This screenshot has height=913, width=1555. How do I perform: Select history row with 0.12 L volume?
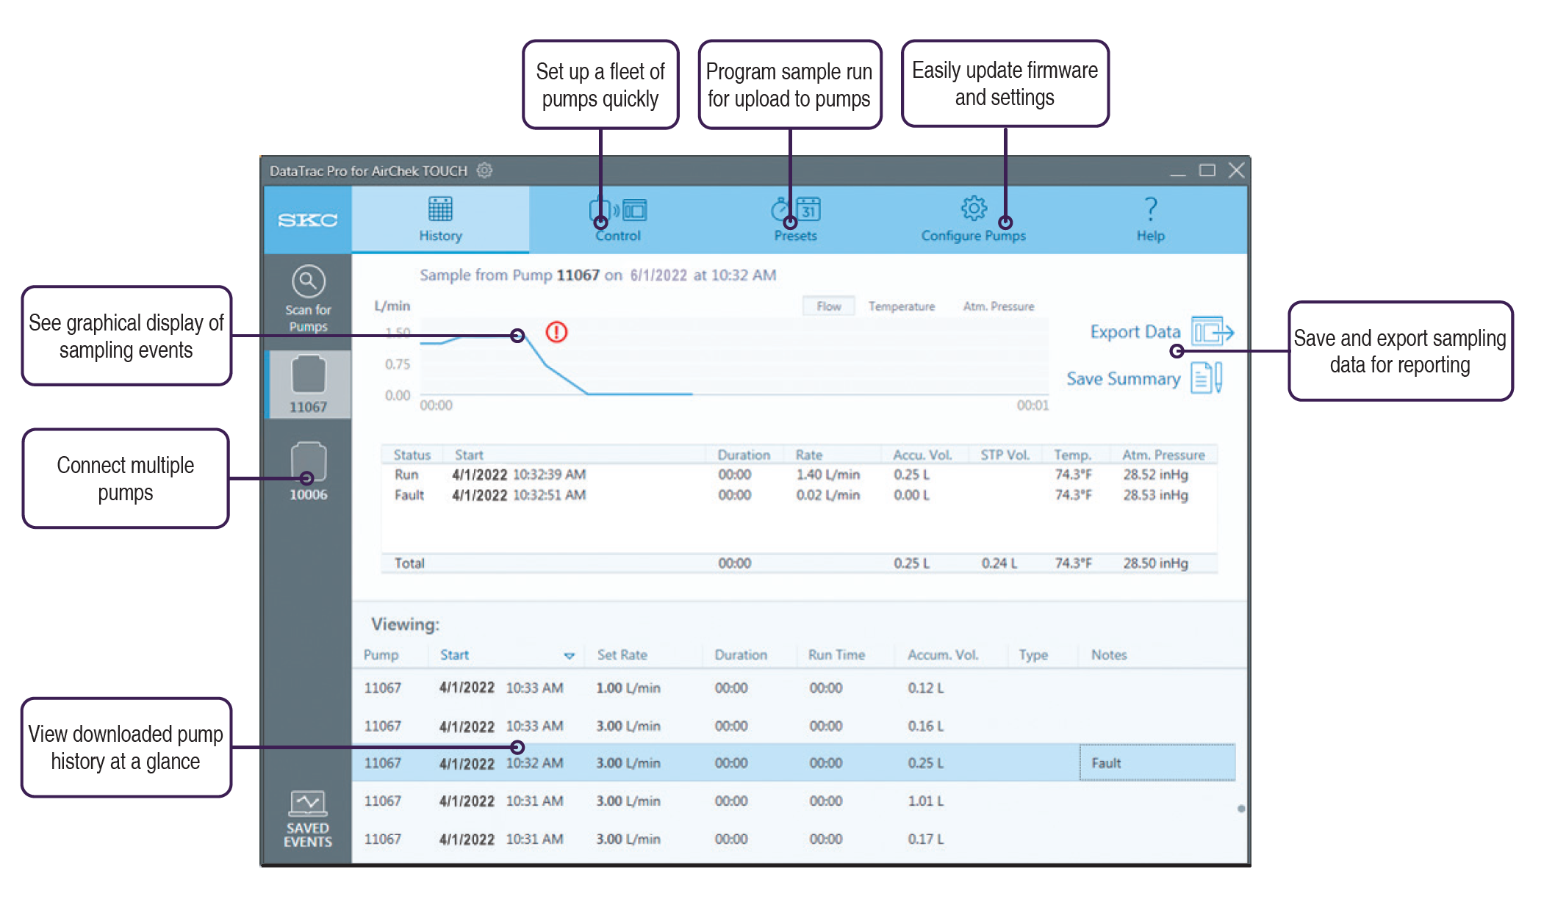(x=795, y=688)
